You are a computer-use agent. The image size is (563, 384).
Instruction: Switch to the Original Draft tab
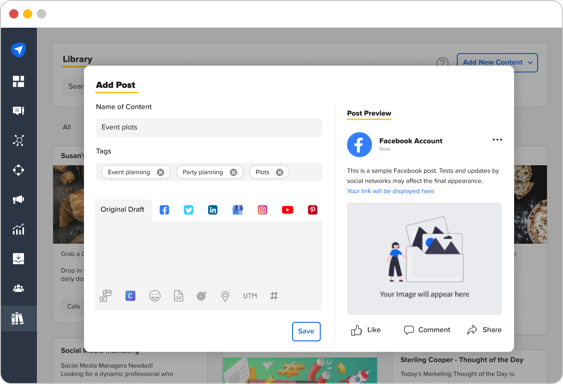click(x=122, y=210)
